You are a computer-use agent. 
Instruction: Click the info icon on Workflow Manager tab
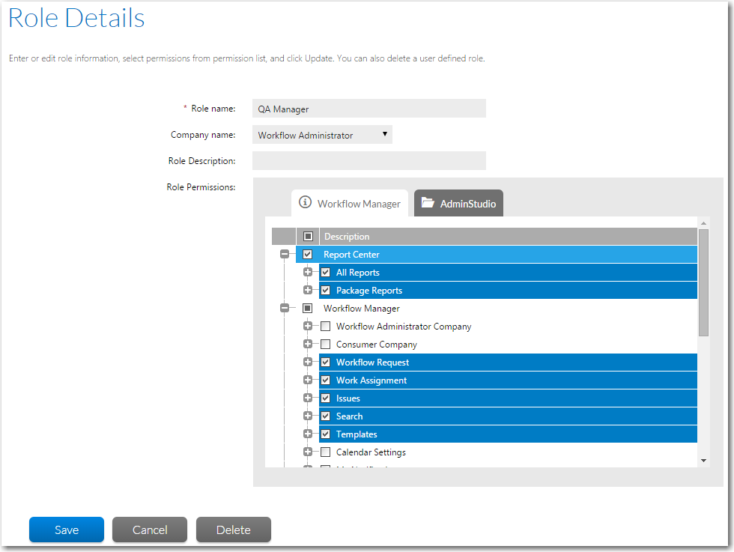click(x=305, y=202)
